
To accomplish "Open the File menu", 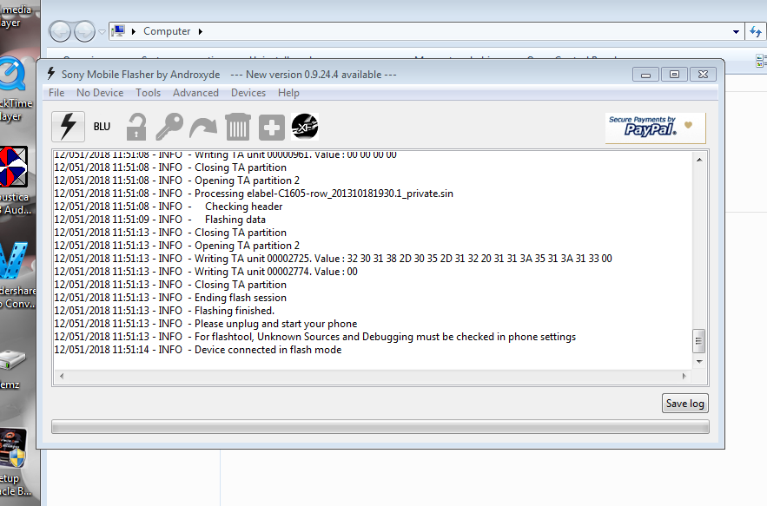I will click(x=56, y=93).
